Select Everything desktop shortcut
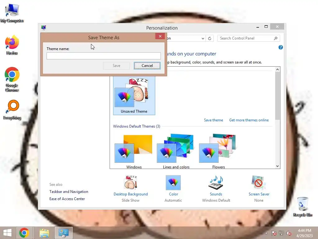This screenshot has width=318, height=239. (12, 110)
